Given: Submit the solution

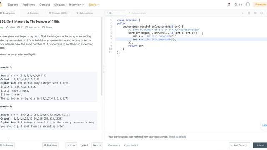Looking at the screenshot, I should [260, 145].
